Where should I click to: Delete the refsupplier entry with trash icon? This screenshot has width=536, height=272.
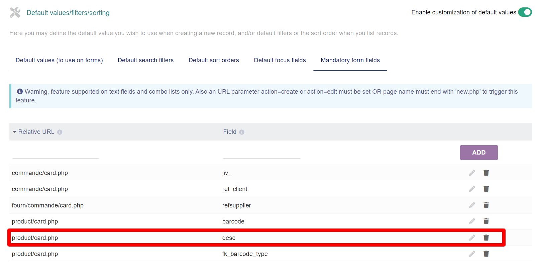tap(486, 205)
